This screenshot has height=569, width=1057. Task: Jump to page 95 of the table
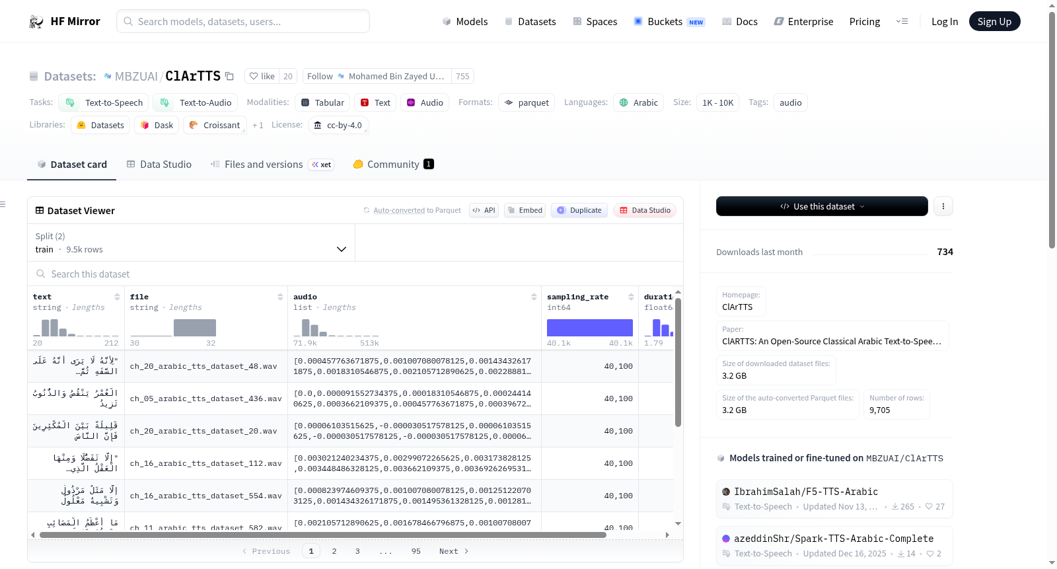pos(416,551)
